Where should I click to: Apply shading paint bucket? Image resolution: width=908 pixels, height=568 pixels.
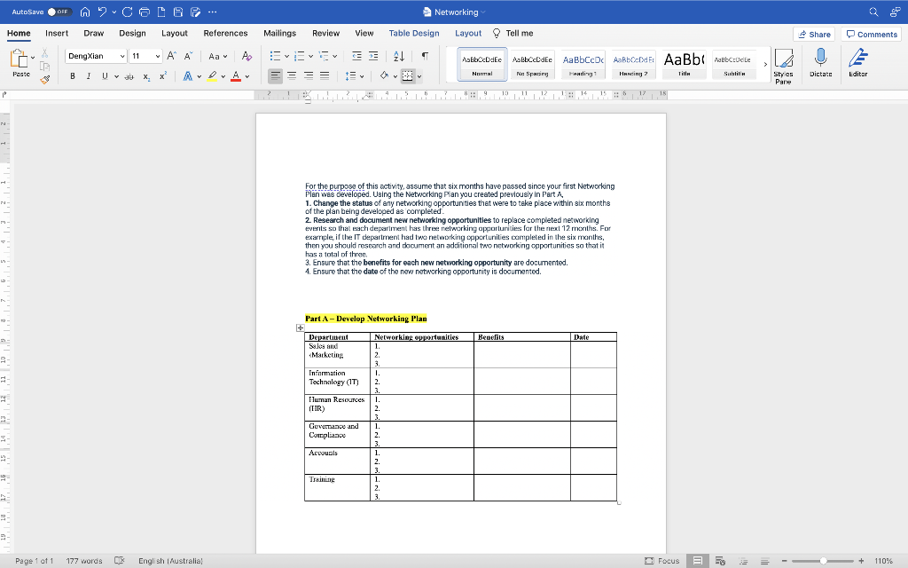(384, 76)
